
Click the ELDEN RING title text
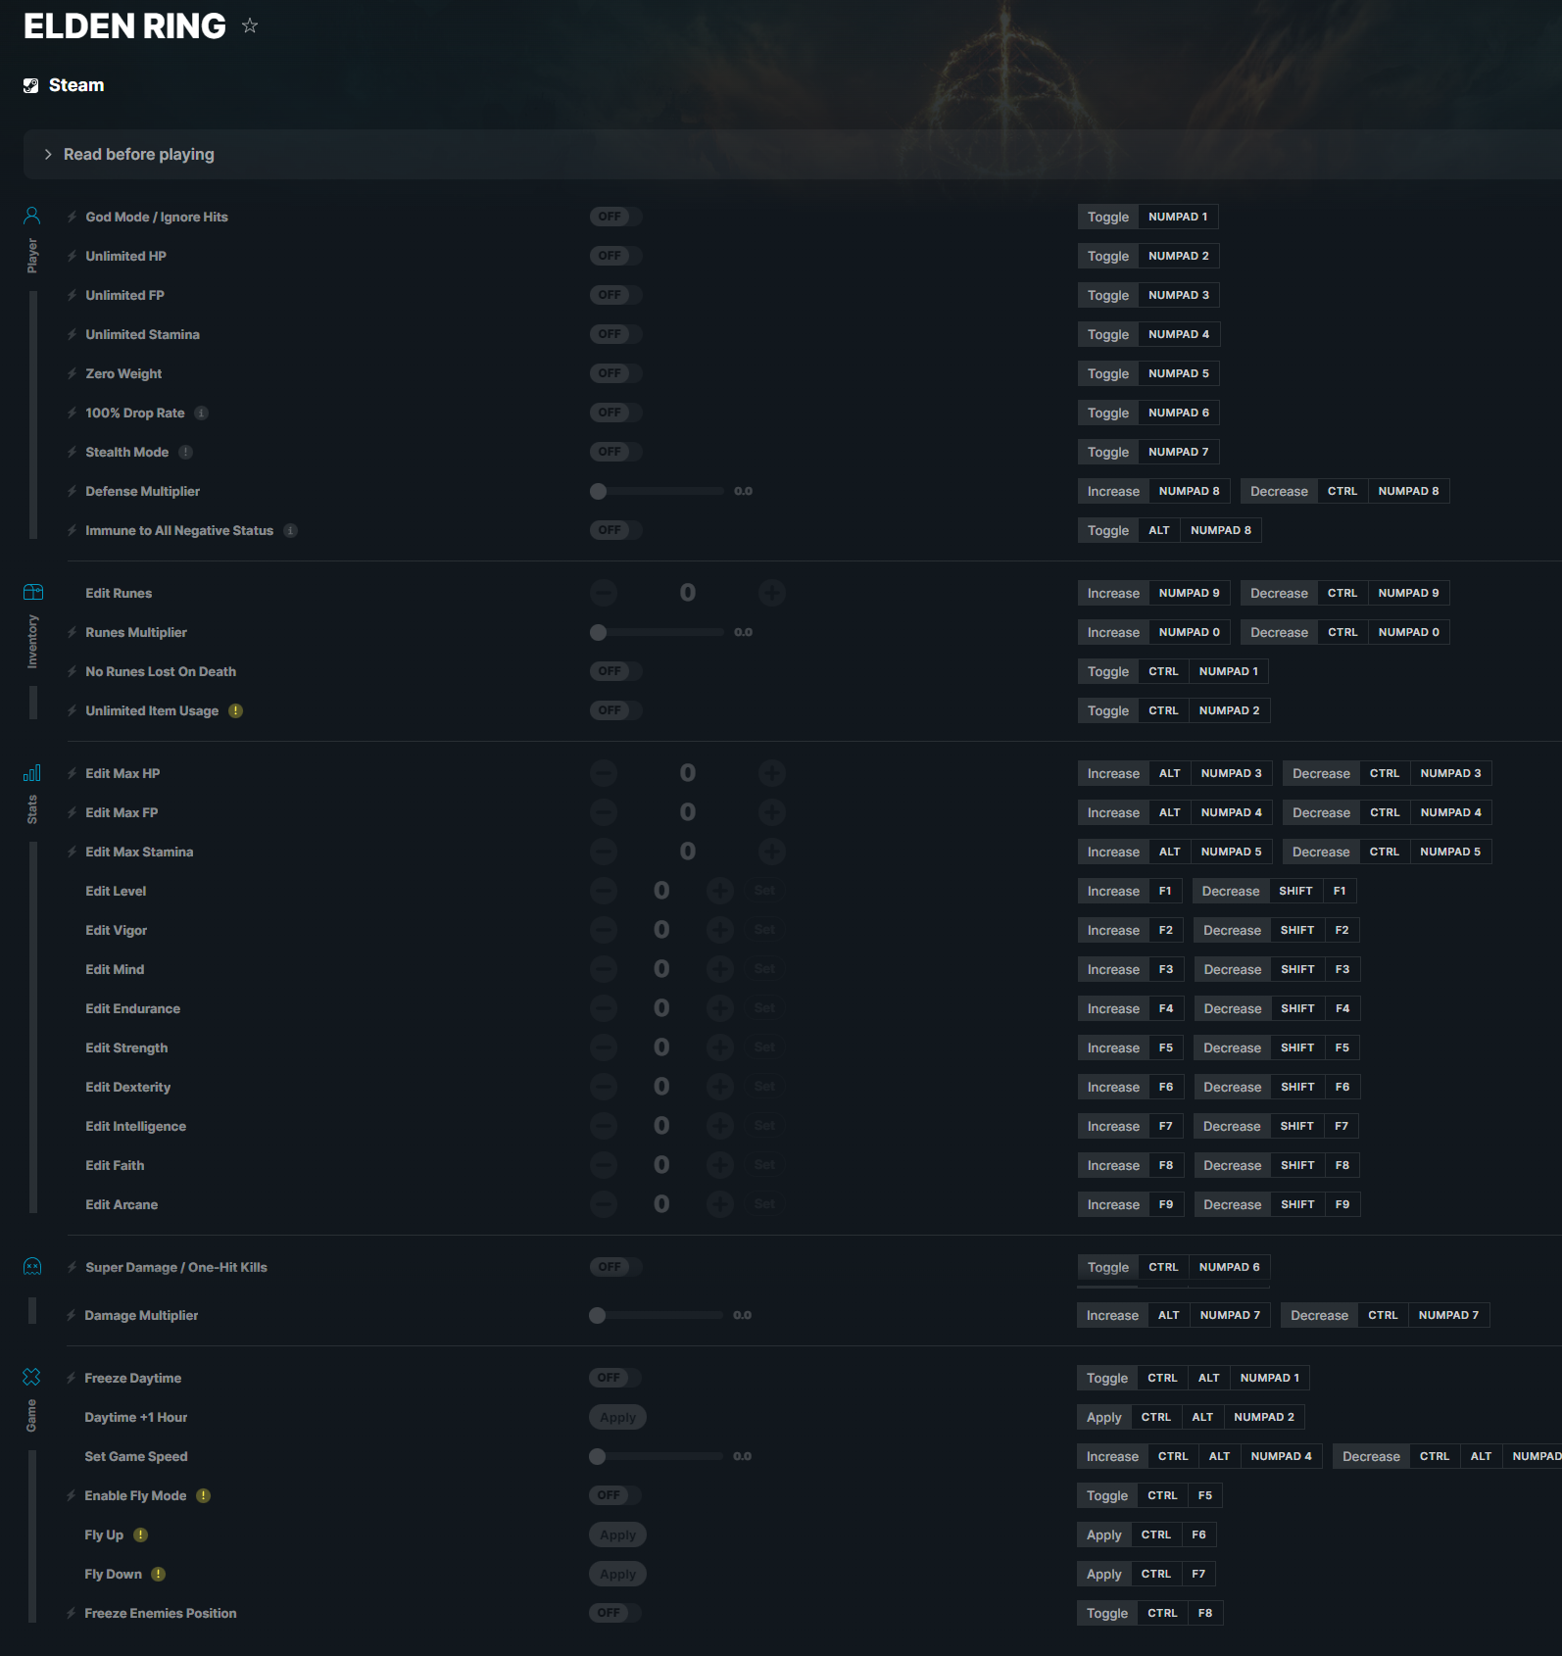[x=124, y=26]
